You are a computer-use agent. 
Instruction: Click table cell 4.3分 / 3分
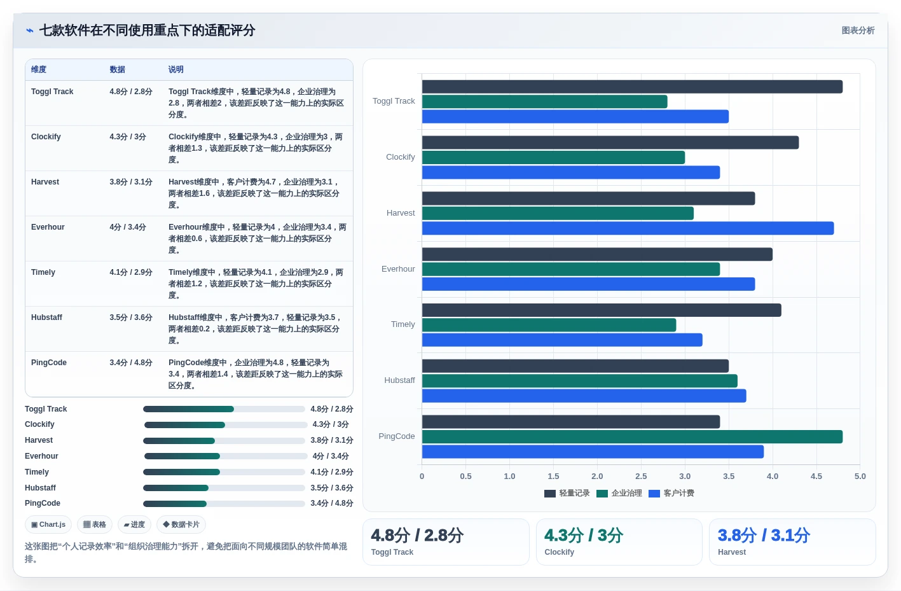coord(128,137)
